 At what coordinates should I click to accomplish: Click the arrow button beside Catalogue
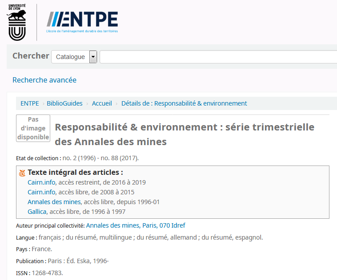pos(93,57)
